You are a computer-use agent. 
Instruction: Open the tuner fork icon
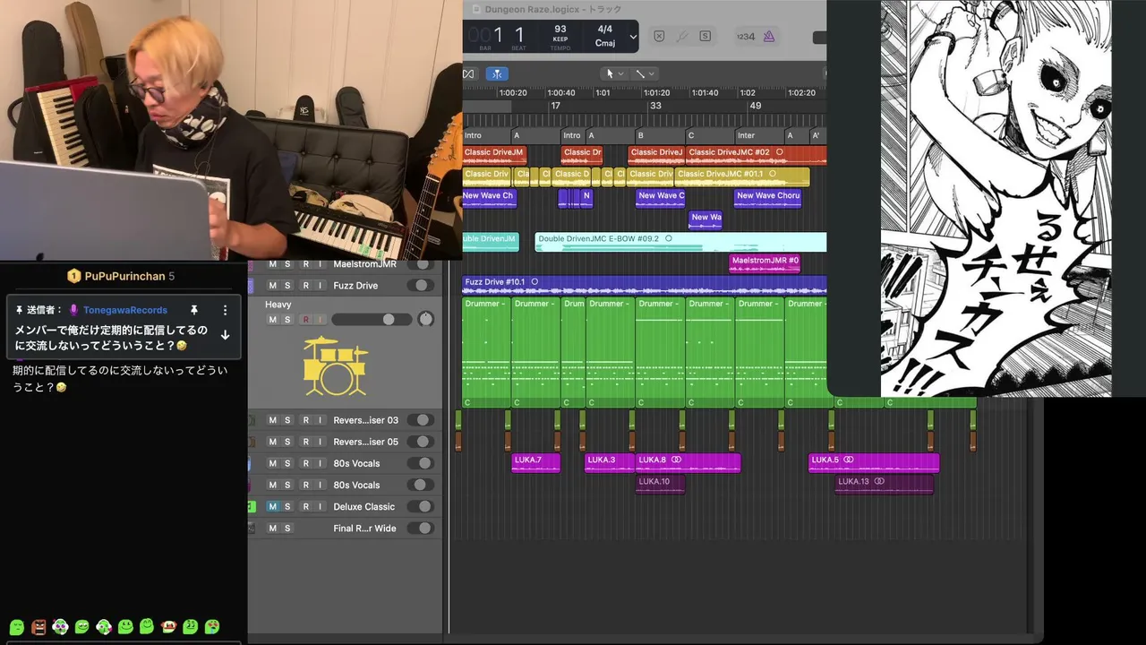click(x=682, y=37)
